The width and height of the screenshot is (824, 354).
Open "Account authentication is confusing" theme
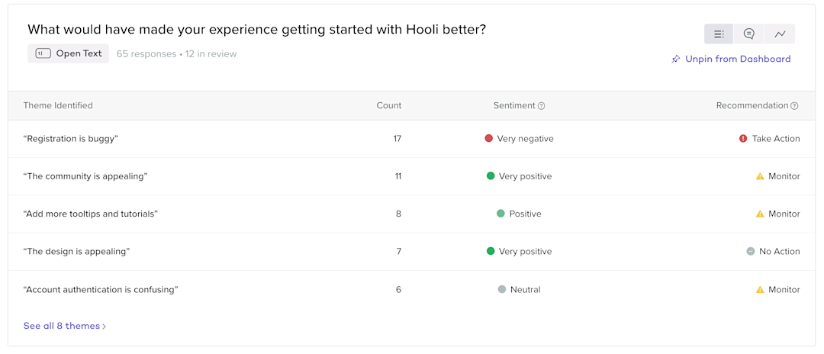(101, 290)
